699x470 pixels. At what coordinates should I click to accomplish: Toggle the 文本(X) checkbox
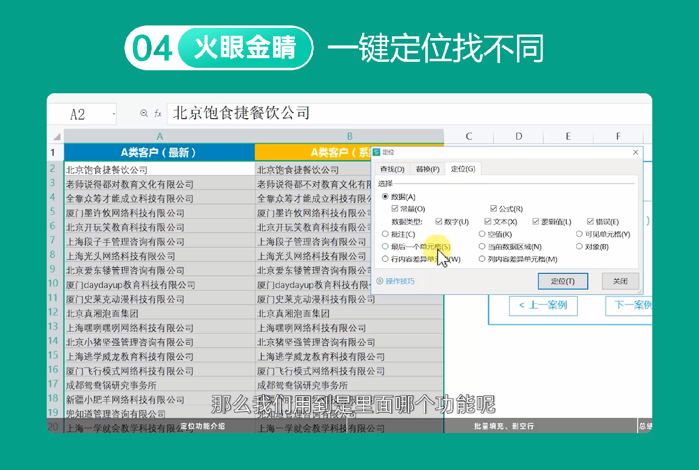click(x=488, y=222)
